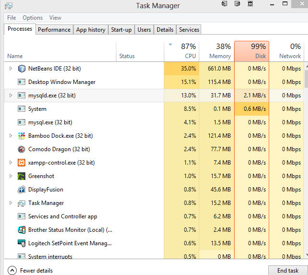
Task: Click the Fewer details up-arrow circle icon
Action: coord(12,271)
